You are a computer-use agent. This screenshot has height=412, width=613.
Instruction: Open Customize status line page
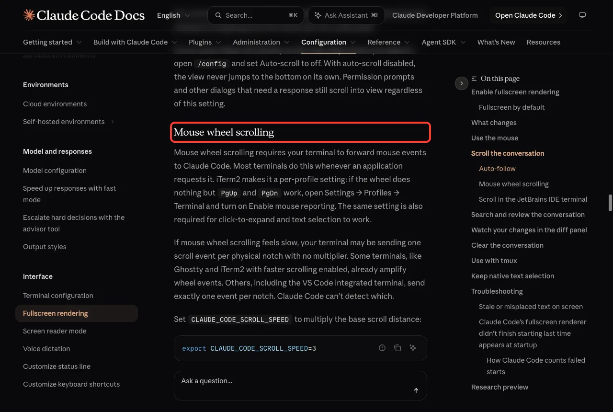[57, 366]
